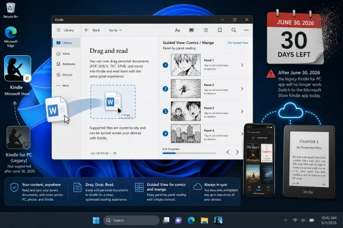Show hidden tray icons chevron

tap(286, 220)
